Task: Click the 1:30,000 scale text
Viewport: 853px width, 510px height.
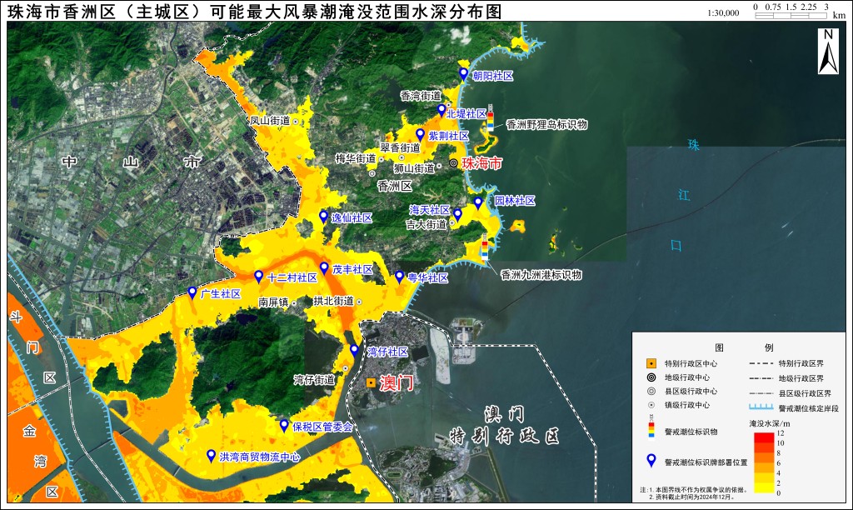Action: 723,13
